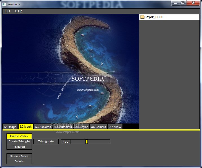202x168 pixels.
Task: Open the File menu
Action: pos(7,11)
